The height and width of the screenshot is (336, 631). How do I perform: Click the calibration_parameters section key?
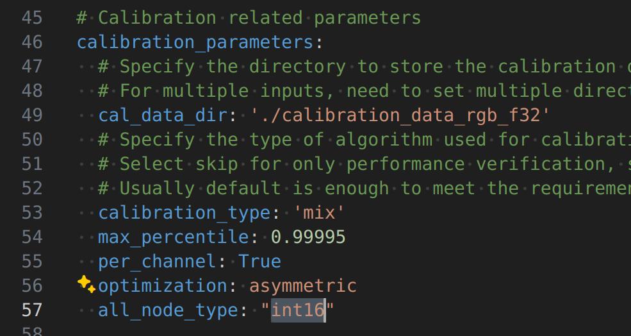pyautogui.click(x=194, y=42)
